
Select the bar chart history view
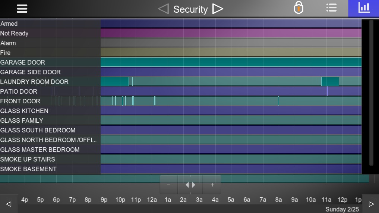click(364, 8)
